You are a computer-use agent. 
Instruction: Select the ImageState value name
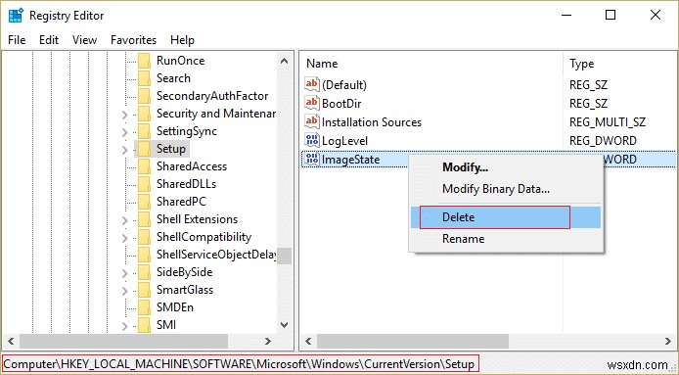click(351, 160)
